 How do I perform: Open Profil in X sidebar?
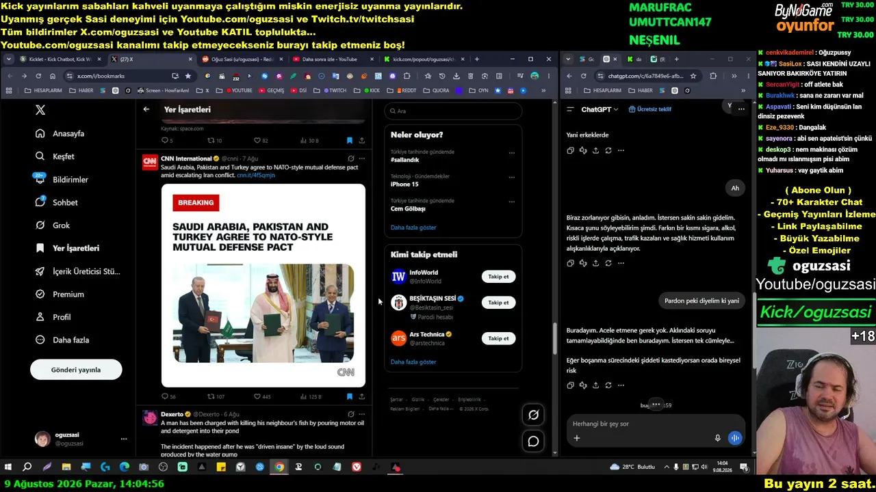tap(53, 317)
